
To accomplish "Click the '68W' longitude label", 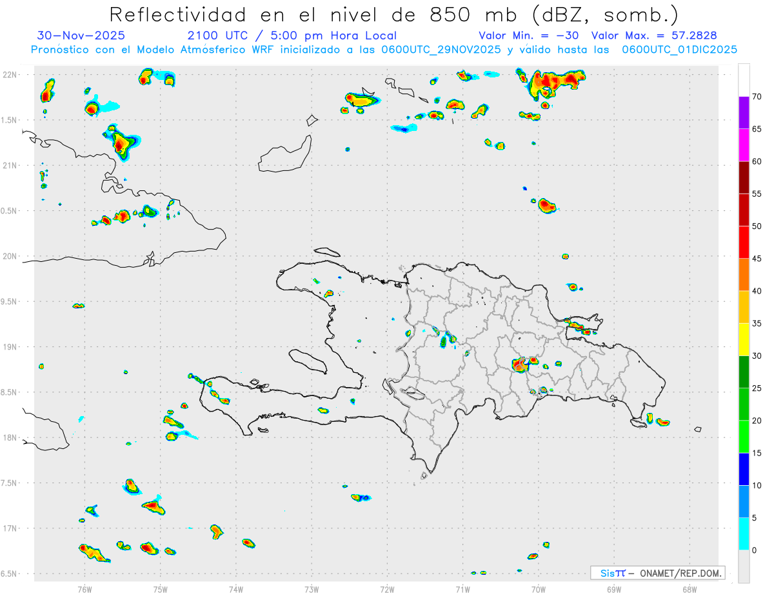I will (690, 589).
